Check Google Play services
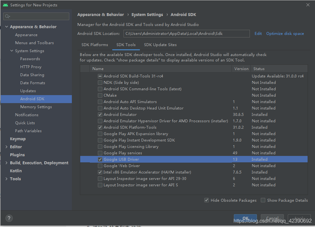 (100, 153)
